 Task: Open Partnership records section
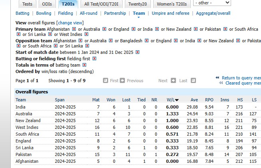click(115, 13)
